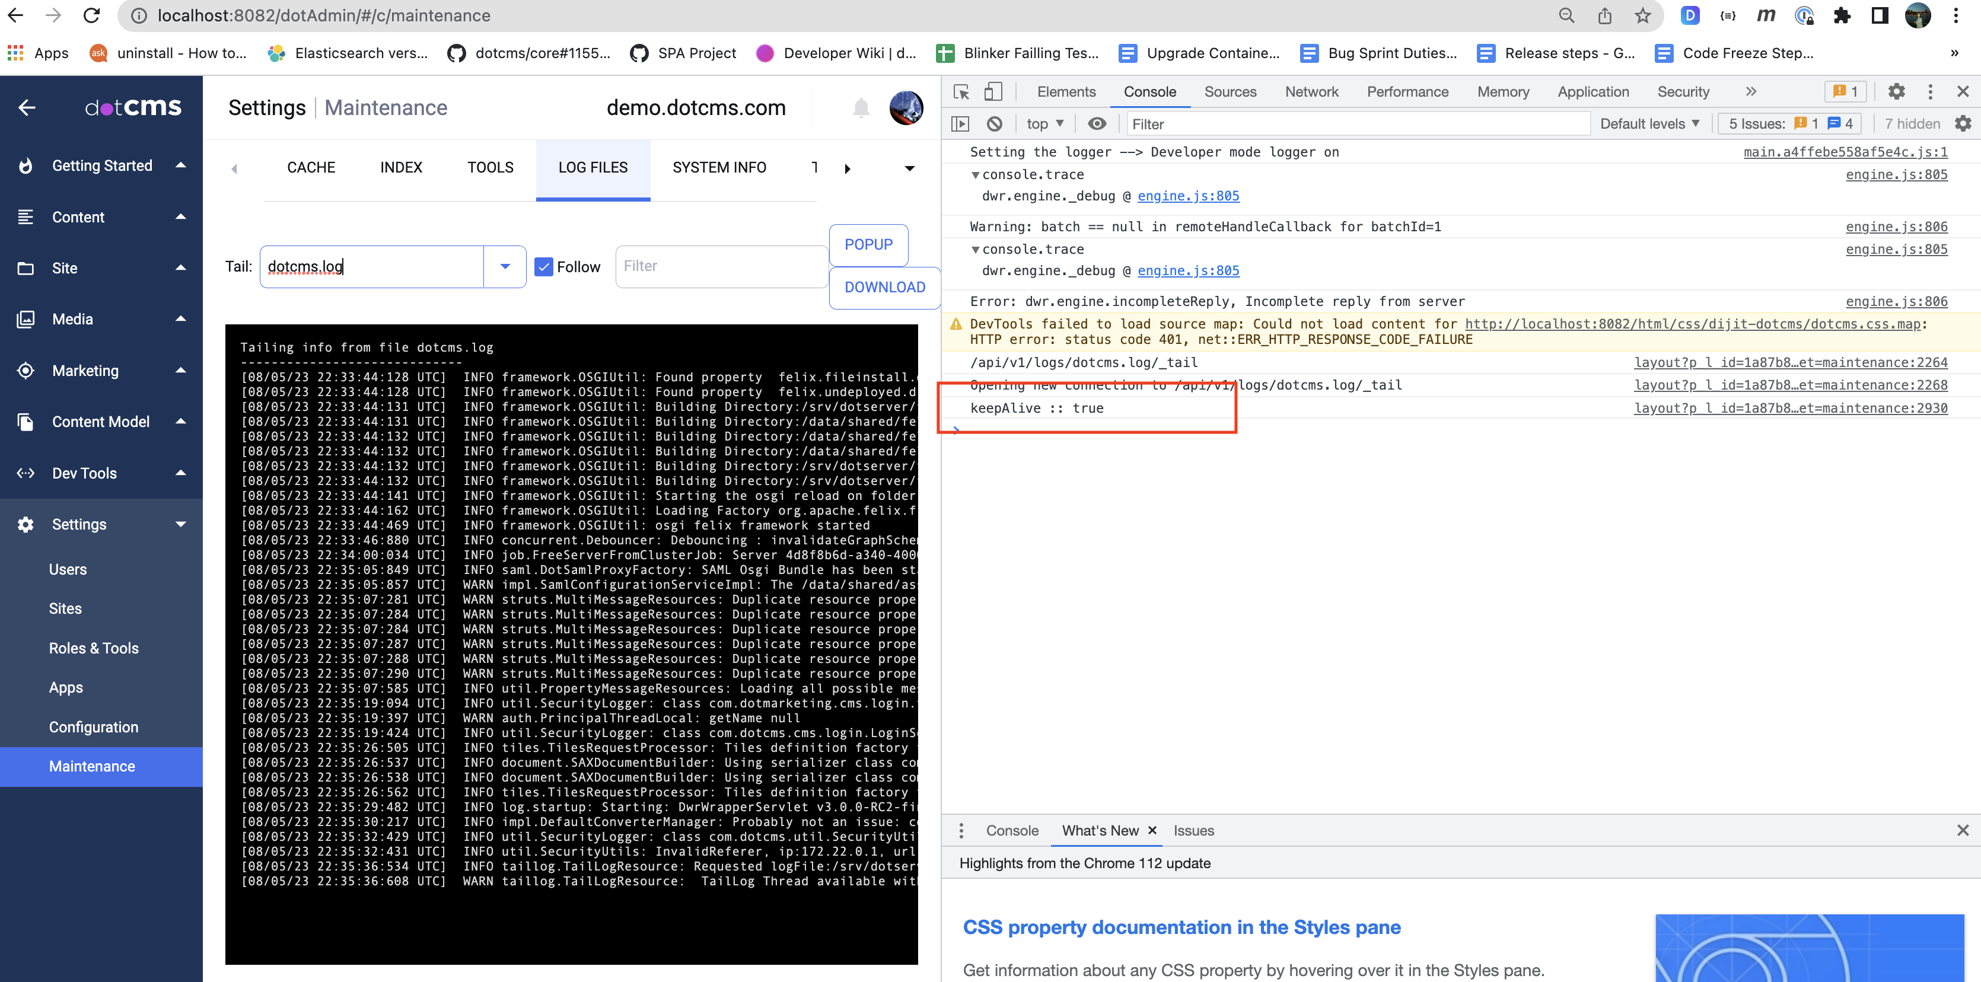Switch to the Network tab in DevTools
Image resolution: width=1981 pixels, height=982 pixels.
click(x=1310, y=91)
